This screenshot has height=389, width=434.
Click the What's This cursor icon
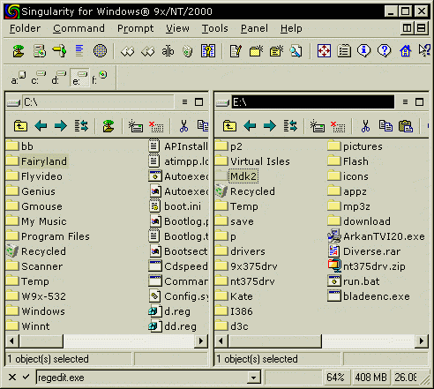tap(424, 51)
